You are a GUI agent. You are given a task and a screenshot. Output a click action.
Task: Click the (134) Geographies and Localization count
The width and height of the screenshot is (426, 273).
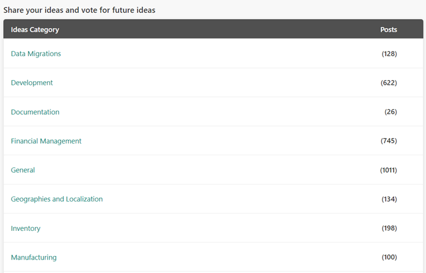pos(389,199)
